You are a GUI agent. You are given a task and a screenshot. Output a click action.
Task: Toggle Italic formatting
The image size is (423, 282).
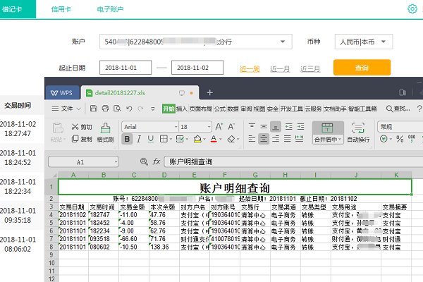click(x=139, y=139)
